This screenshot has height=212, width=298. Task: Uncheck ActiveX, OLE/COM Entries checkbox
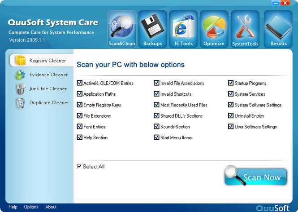pos(79,83)
